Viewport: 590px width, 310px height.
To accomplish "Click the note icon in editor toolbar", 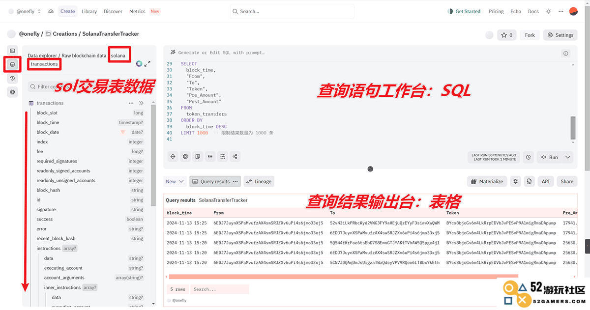I will [198, 157].
